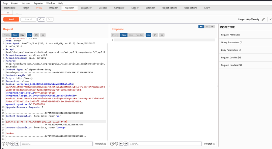The height and width of the screenshot is (149, 272).
Task: Switch to the Proxy tab
Action: click(x=39, y=8)
